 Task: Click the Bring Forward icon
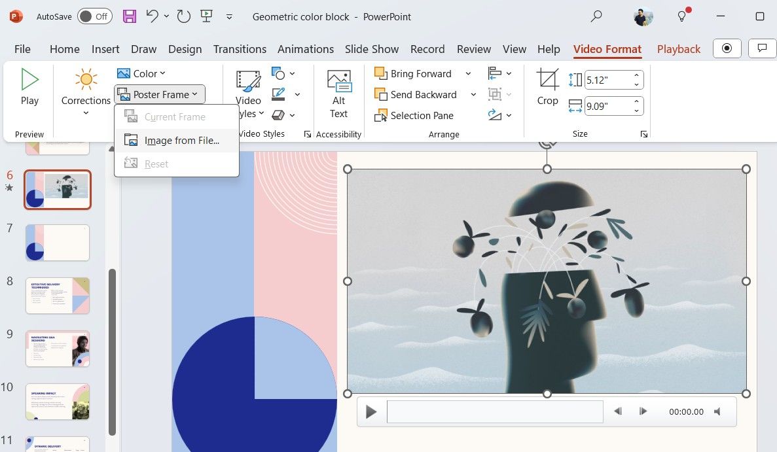tap(380, 73)
